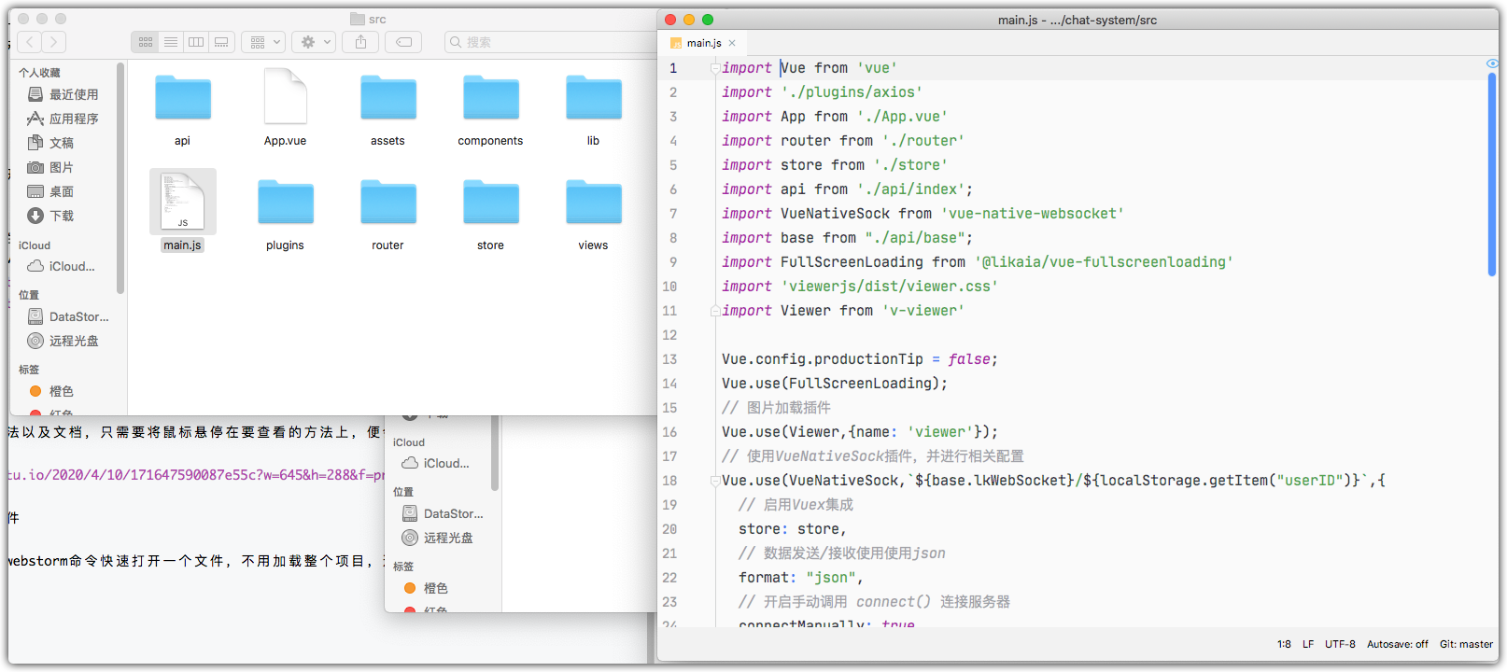Click the format: "json" line
Image resolution: width=1507 pixels, height=672 pixels.
click(x=800, y=578)
